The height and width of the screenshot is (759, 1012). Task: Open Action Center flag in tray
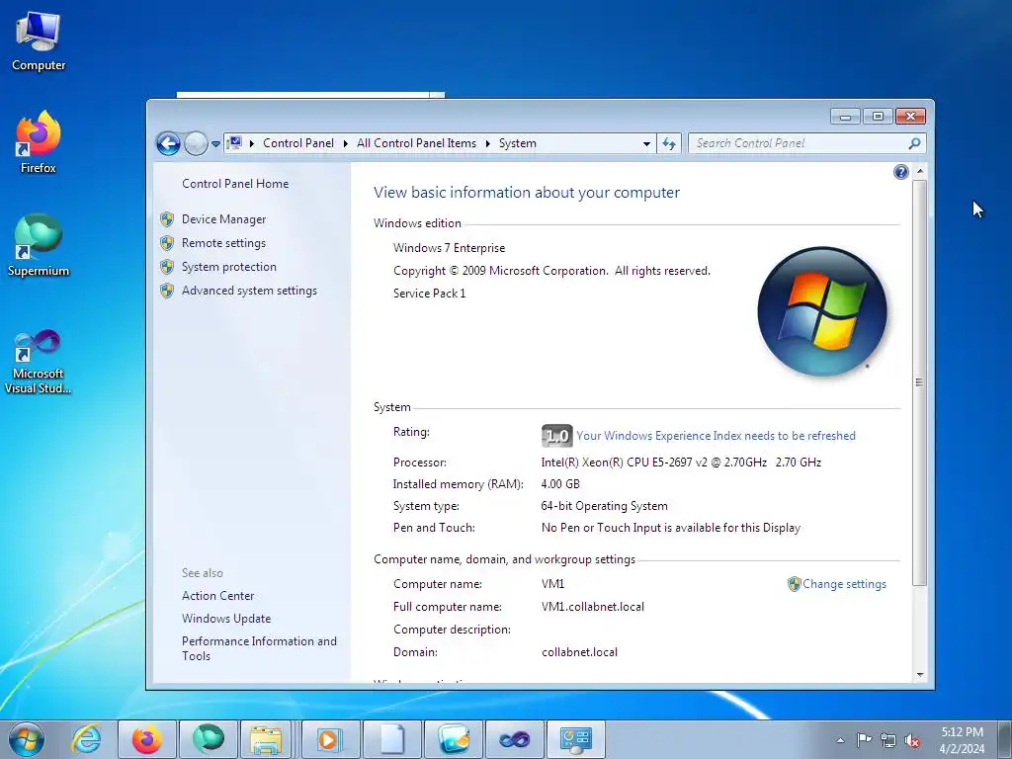[864, 740]
